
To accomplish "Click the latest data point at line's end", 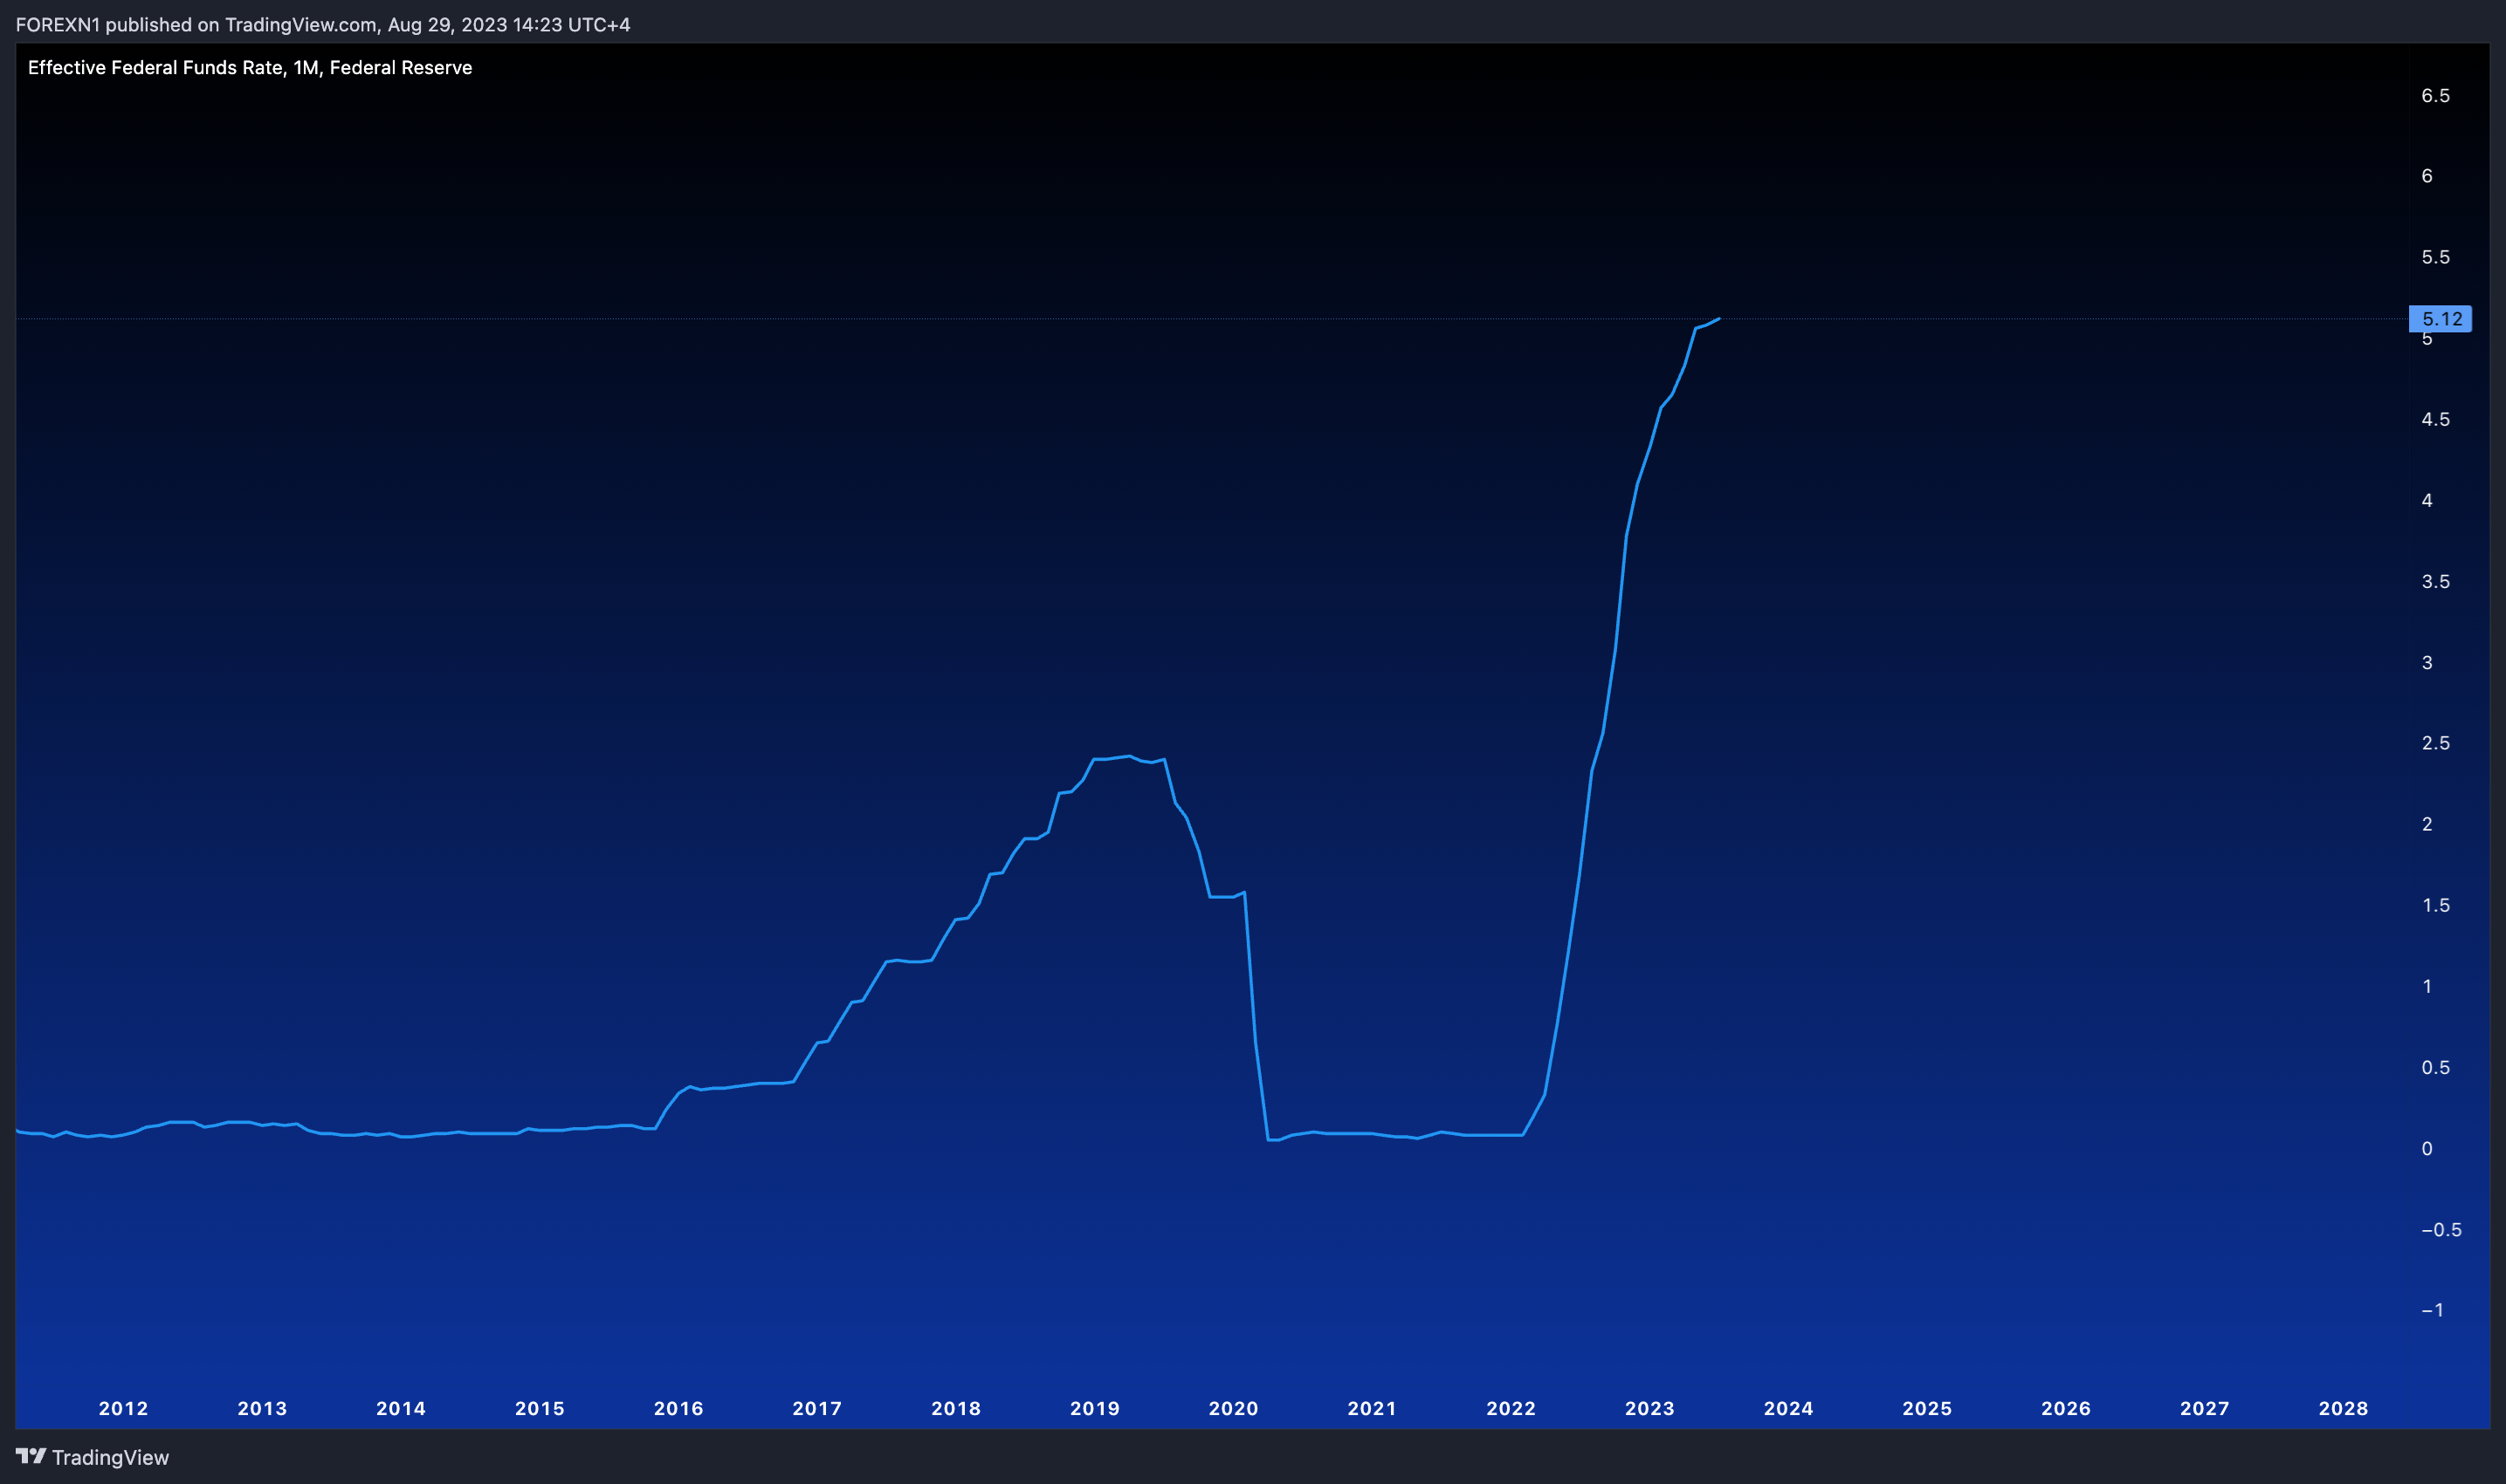I will 1718,319.
